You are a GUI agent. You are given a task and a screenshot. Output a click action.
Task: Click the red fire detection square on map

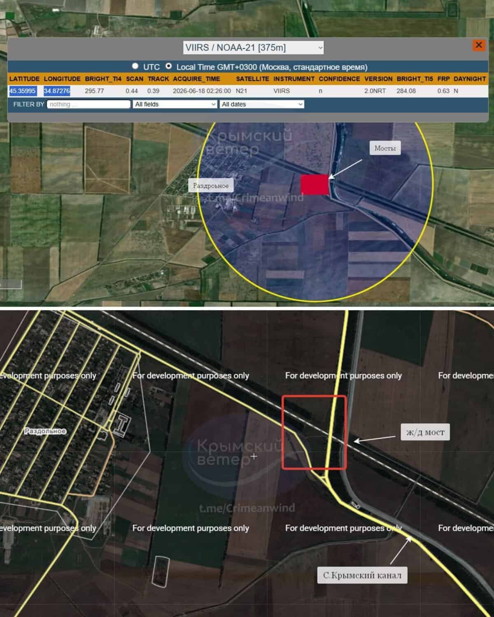coord(315,184)
